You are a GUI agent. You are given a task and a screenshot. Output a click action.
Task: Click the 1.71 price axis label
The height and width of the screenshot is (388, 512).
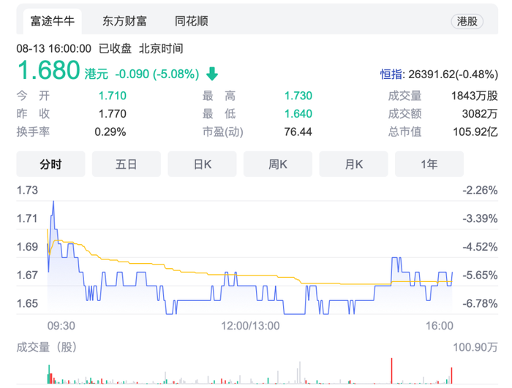28,218
